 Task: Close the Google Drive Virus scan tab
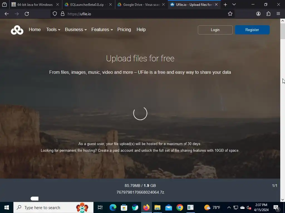coord(163,4)
